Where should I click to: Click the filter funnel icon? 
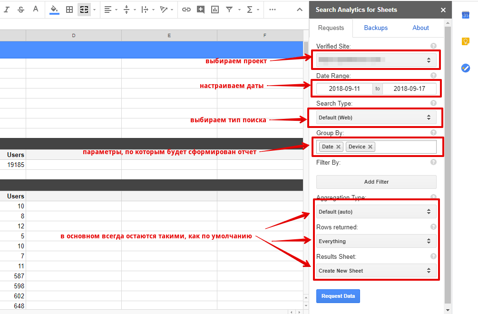click(229, 10)
